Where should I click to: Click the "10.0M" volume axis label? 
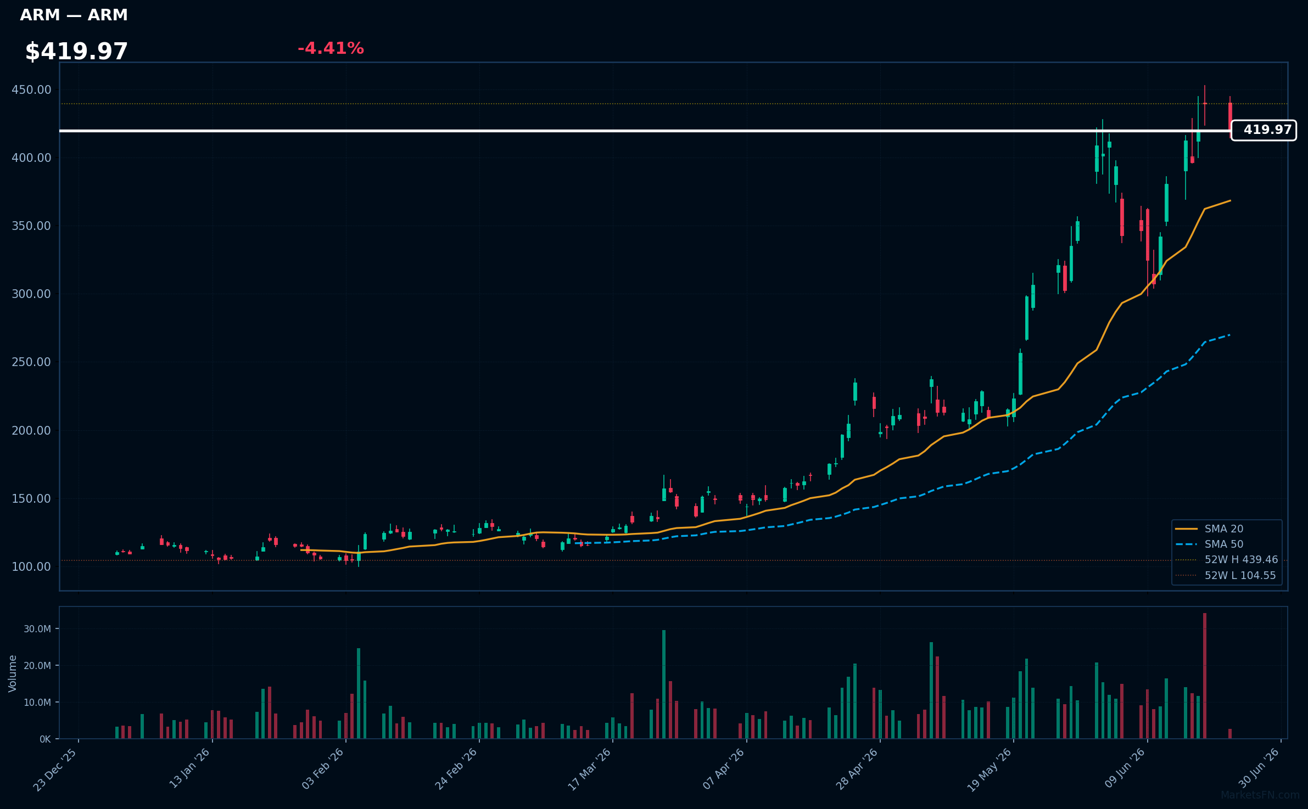tap(37, 702)
